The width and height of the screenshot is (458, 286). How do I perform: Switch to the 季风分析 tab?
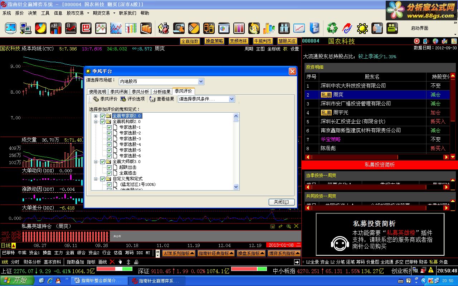tap(140, 92)
